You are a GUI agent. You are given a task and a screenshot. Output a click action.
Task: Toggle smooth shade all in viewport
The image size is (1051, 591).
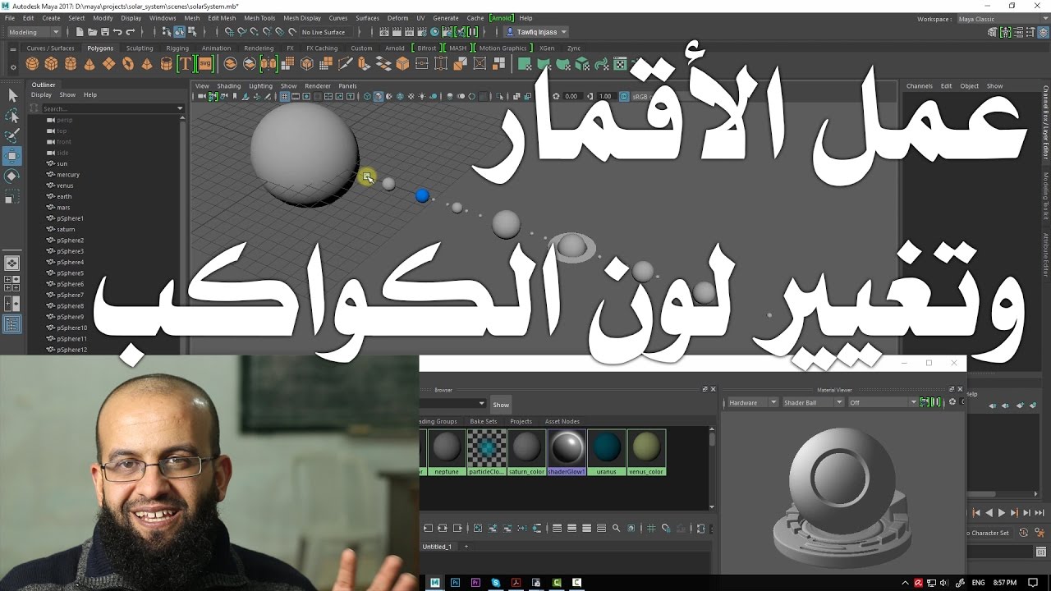[378, 96]
